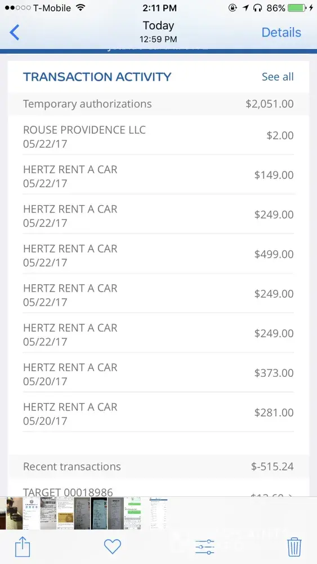Tap the battery indicator in status bar
Image resolution: width=317 pixels, height=564 pixels.
(297, 8)
